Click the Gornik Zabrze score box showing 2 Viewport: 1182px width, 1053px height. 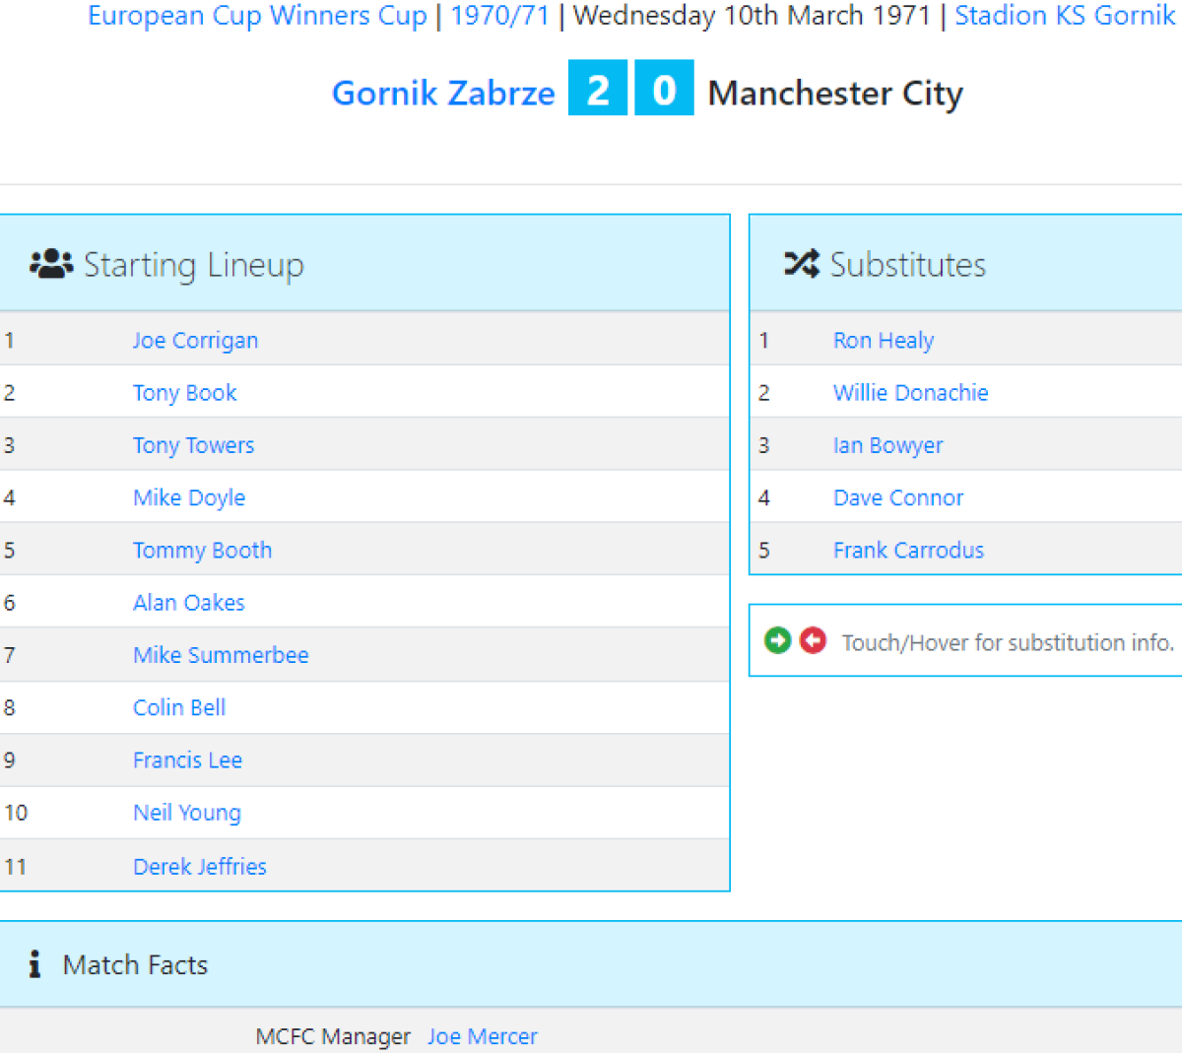598,90
